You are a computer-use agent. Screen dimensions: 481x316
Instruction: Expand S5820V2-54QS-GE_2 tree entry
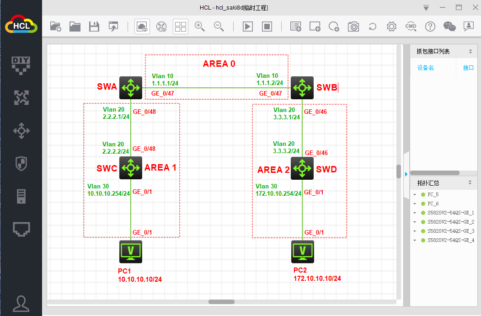(415, 222)
